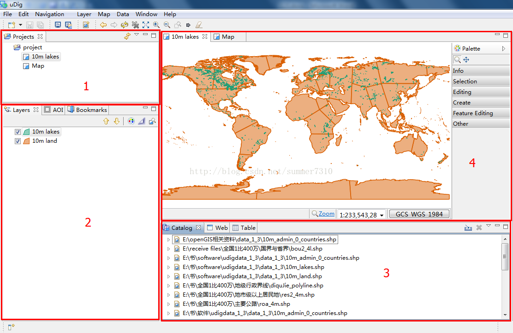513x333 pixels.
Task: Select the 10m lakes map in Projects tree
Action: pyautogui.click(x=41, y=57)
